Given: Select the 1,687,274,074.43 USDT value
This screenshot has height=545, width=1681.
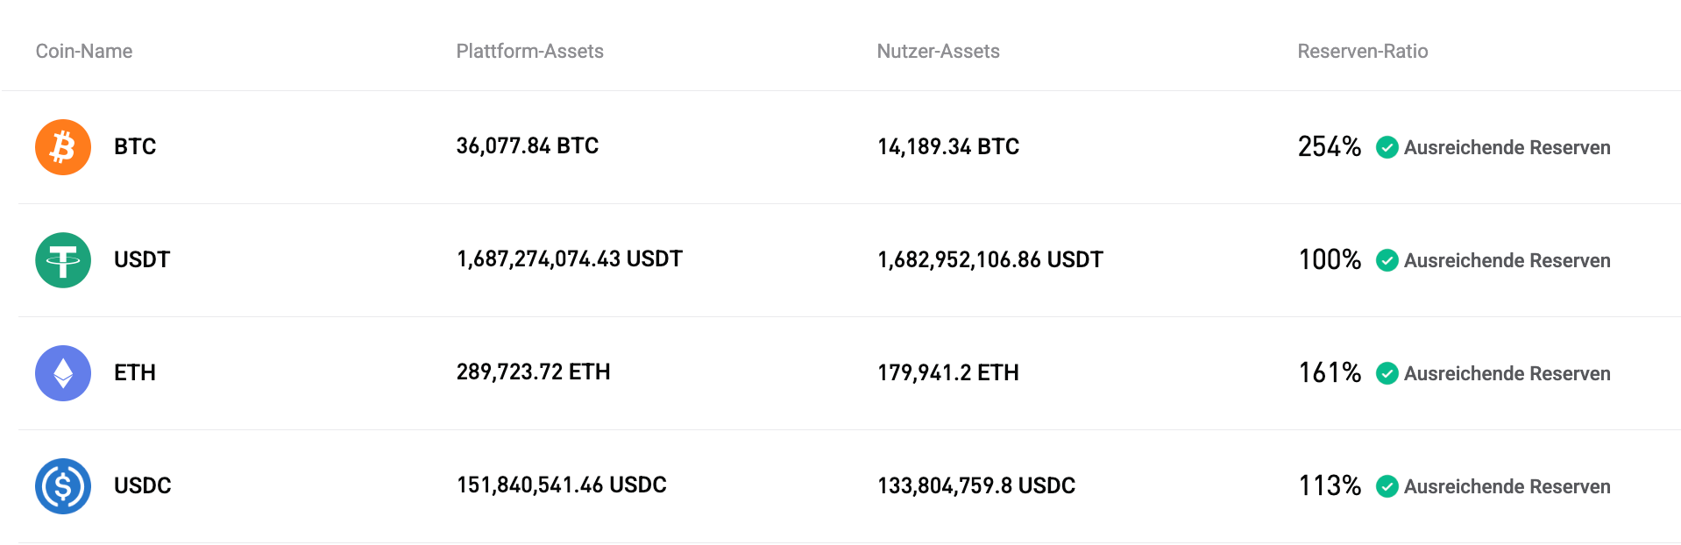Looking at the screenshot, I should (569, 259).
